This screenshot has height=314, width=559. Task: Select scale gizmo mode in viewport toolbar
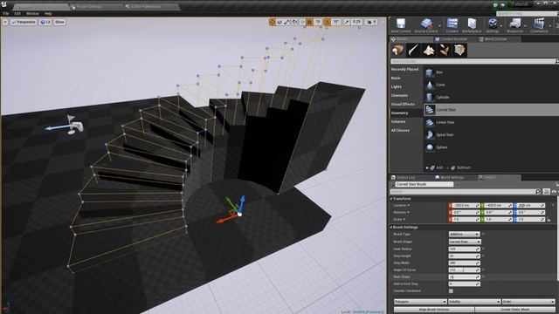pos(287,22)
